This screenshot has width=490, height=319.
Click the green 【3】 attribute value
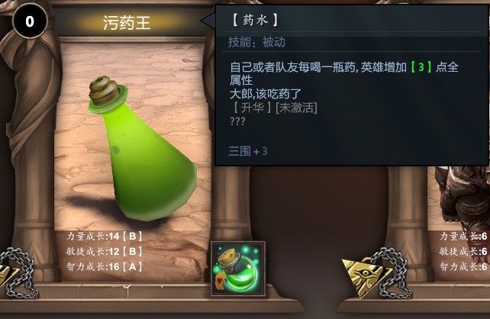[421, 67]
